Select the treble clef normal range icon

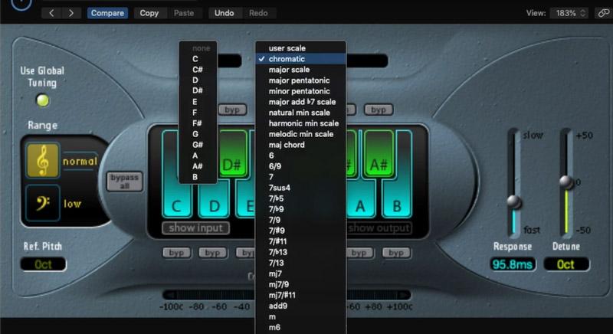pos(43,161)
